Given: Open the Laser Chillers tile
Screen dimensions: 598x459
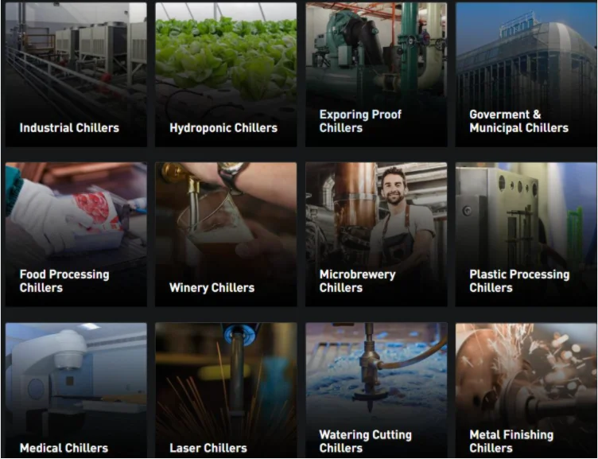Looking at the screenshot, I should coord(226,390).
